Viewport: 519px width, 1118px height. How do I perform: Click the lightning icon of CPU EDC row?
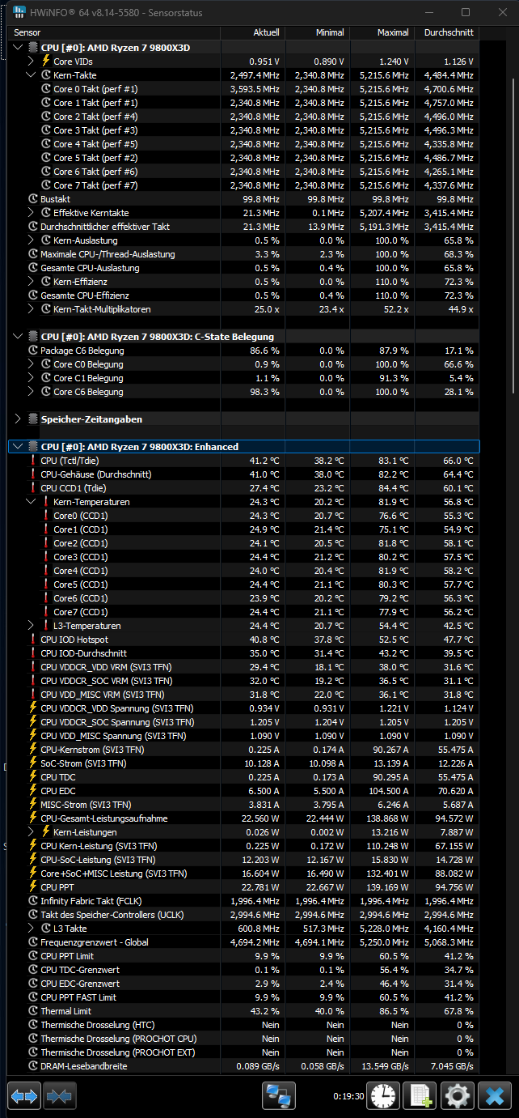[x=33, y=791]
